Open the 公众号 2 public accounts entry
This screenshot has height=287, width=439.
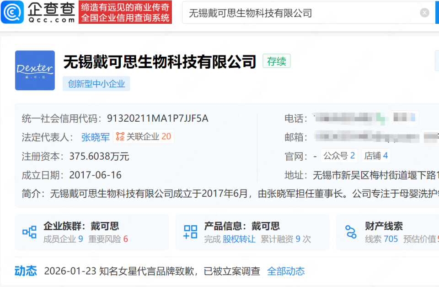[339, 156]
